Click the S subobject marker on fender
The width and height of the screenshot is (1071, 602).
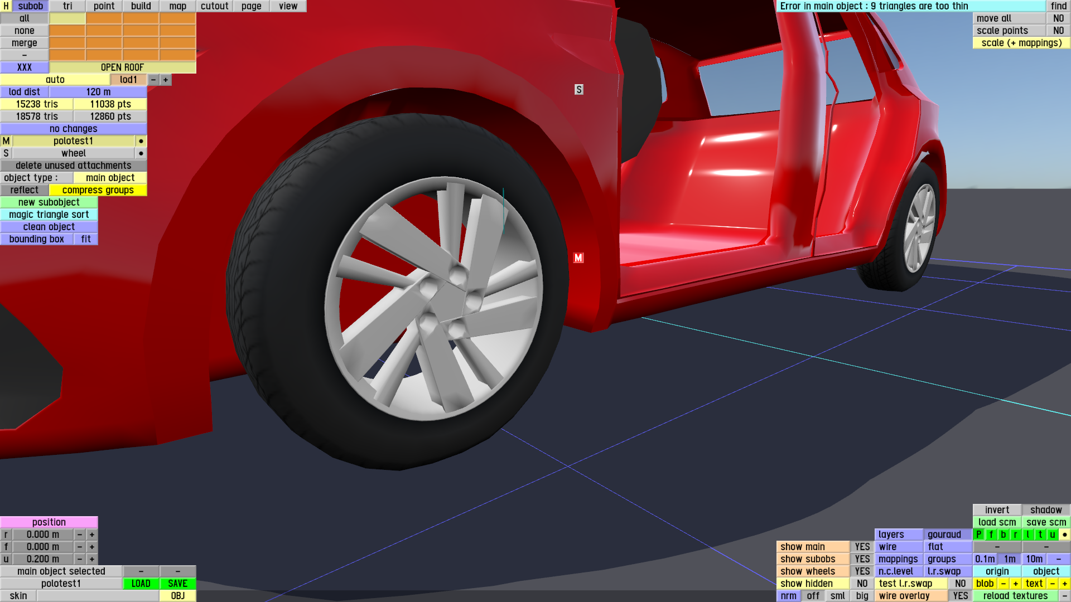579,90
